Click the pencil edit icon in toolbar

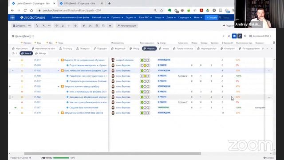[84, 26]
